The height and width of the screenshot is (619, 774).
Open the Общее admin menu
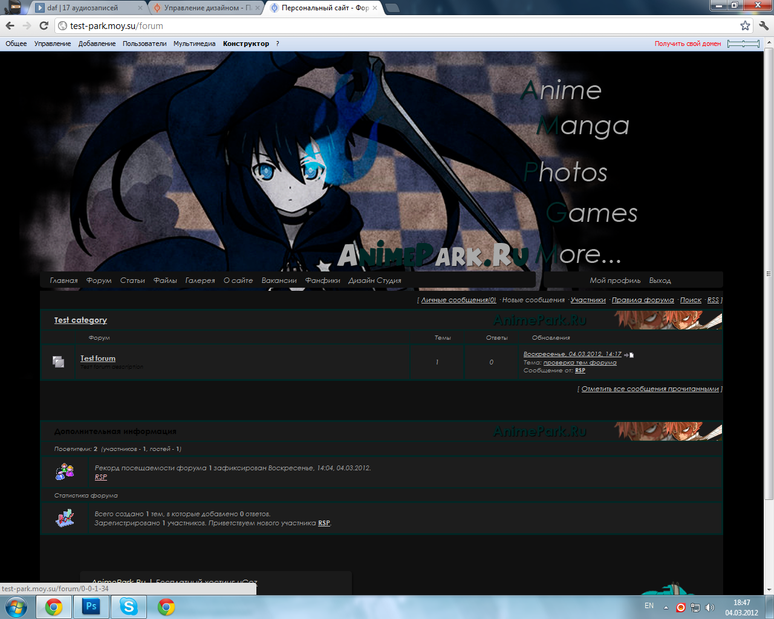16,44
